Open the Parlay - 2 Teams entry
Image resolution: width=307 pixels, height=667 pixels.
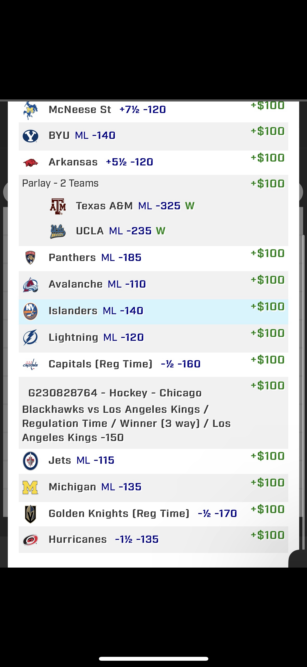[x=153, y=210]
